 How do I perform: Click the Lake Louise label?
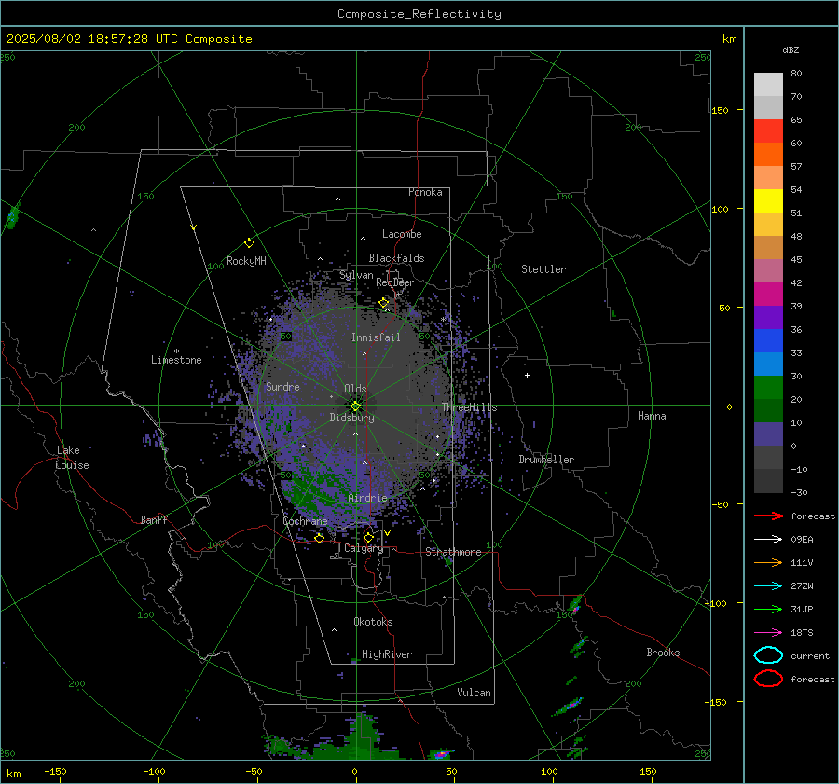72,458
